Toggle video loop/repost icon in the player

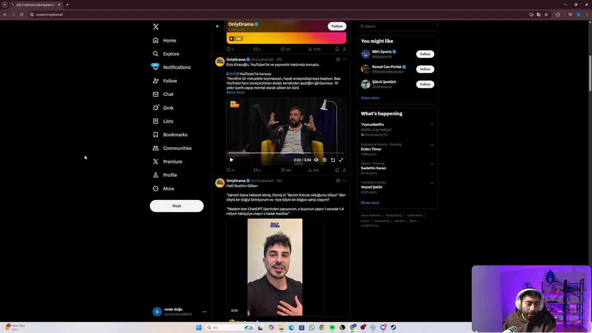pyautogui.click(x=333, y=160)
